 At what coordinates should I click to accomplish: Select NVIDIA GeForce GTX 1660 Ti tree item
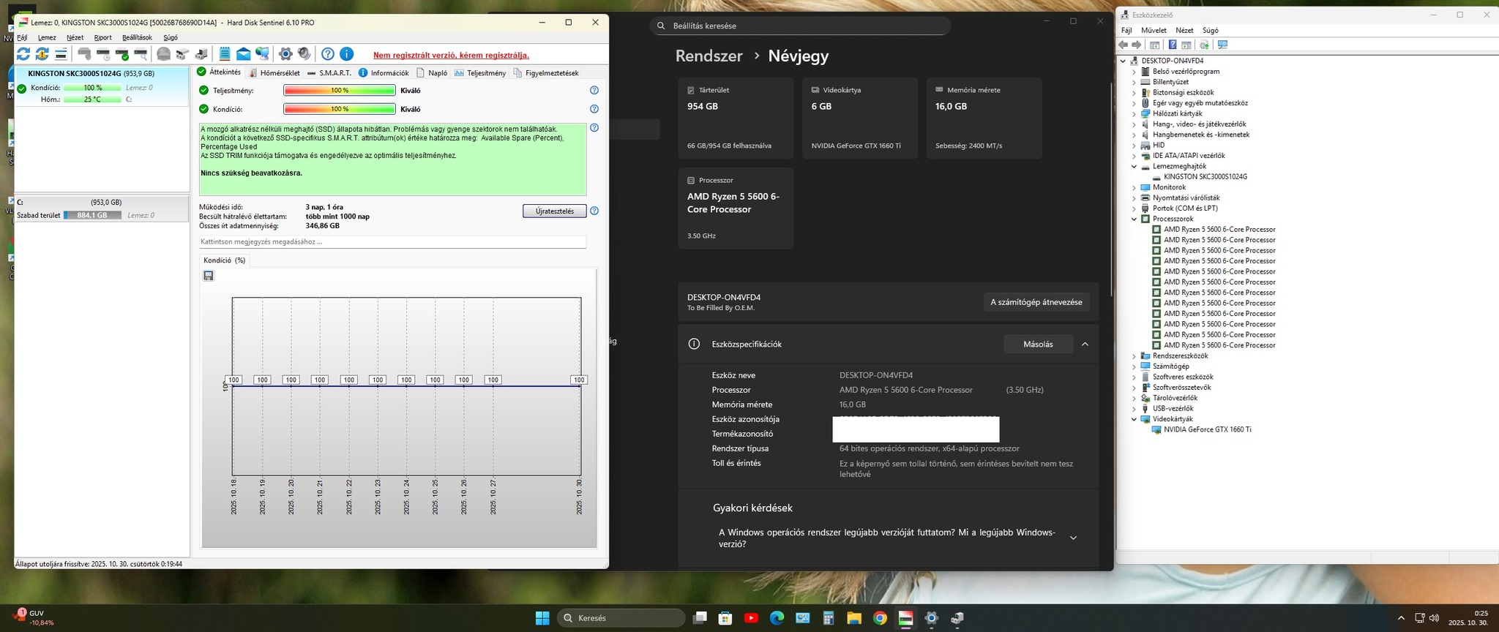pos(1207,429)
